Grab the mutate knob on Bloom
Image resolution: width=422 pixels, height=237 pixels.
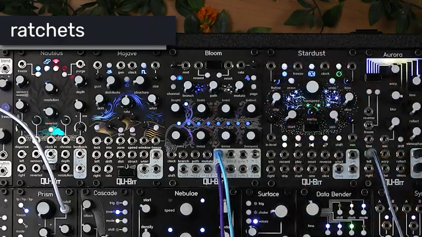click(x=239, y=86)
